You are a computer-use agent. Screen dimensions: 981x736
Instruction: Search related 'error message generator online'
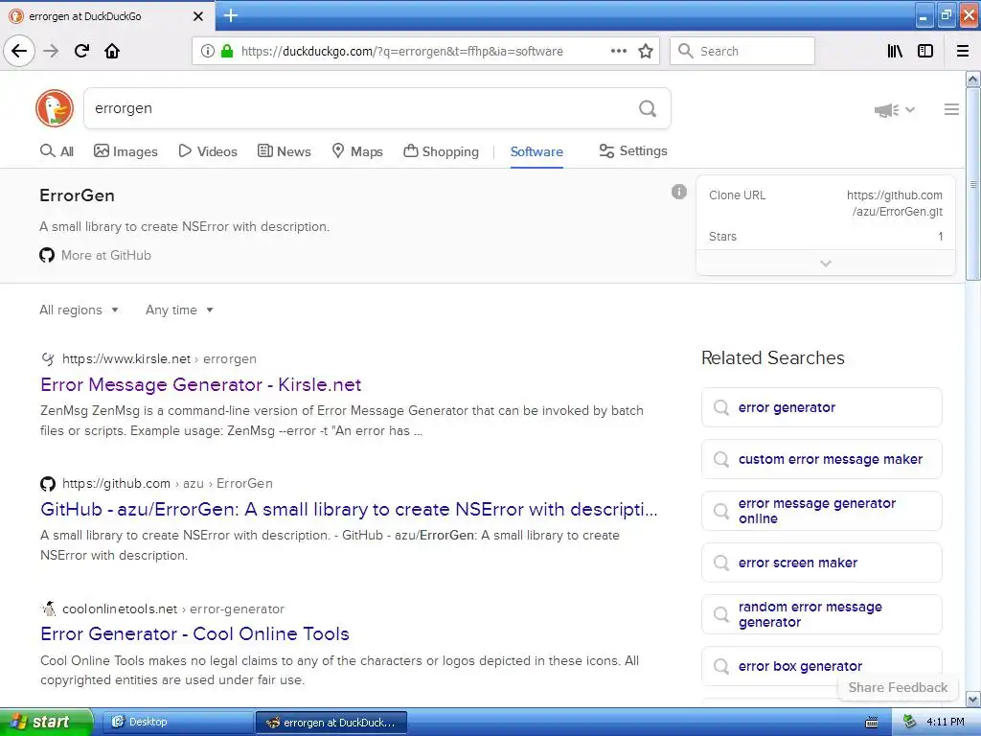[x=821, y=511]
